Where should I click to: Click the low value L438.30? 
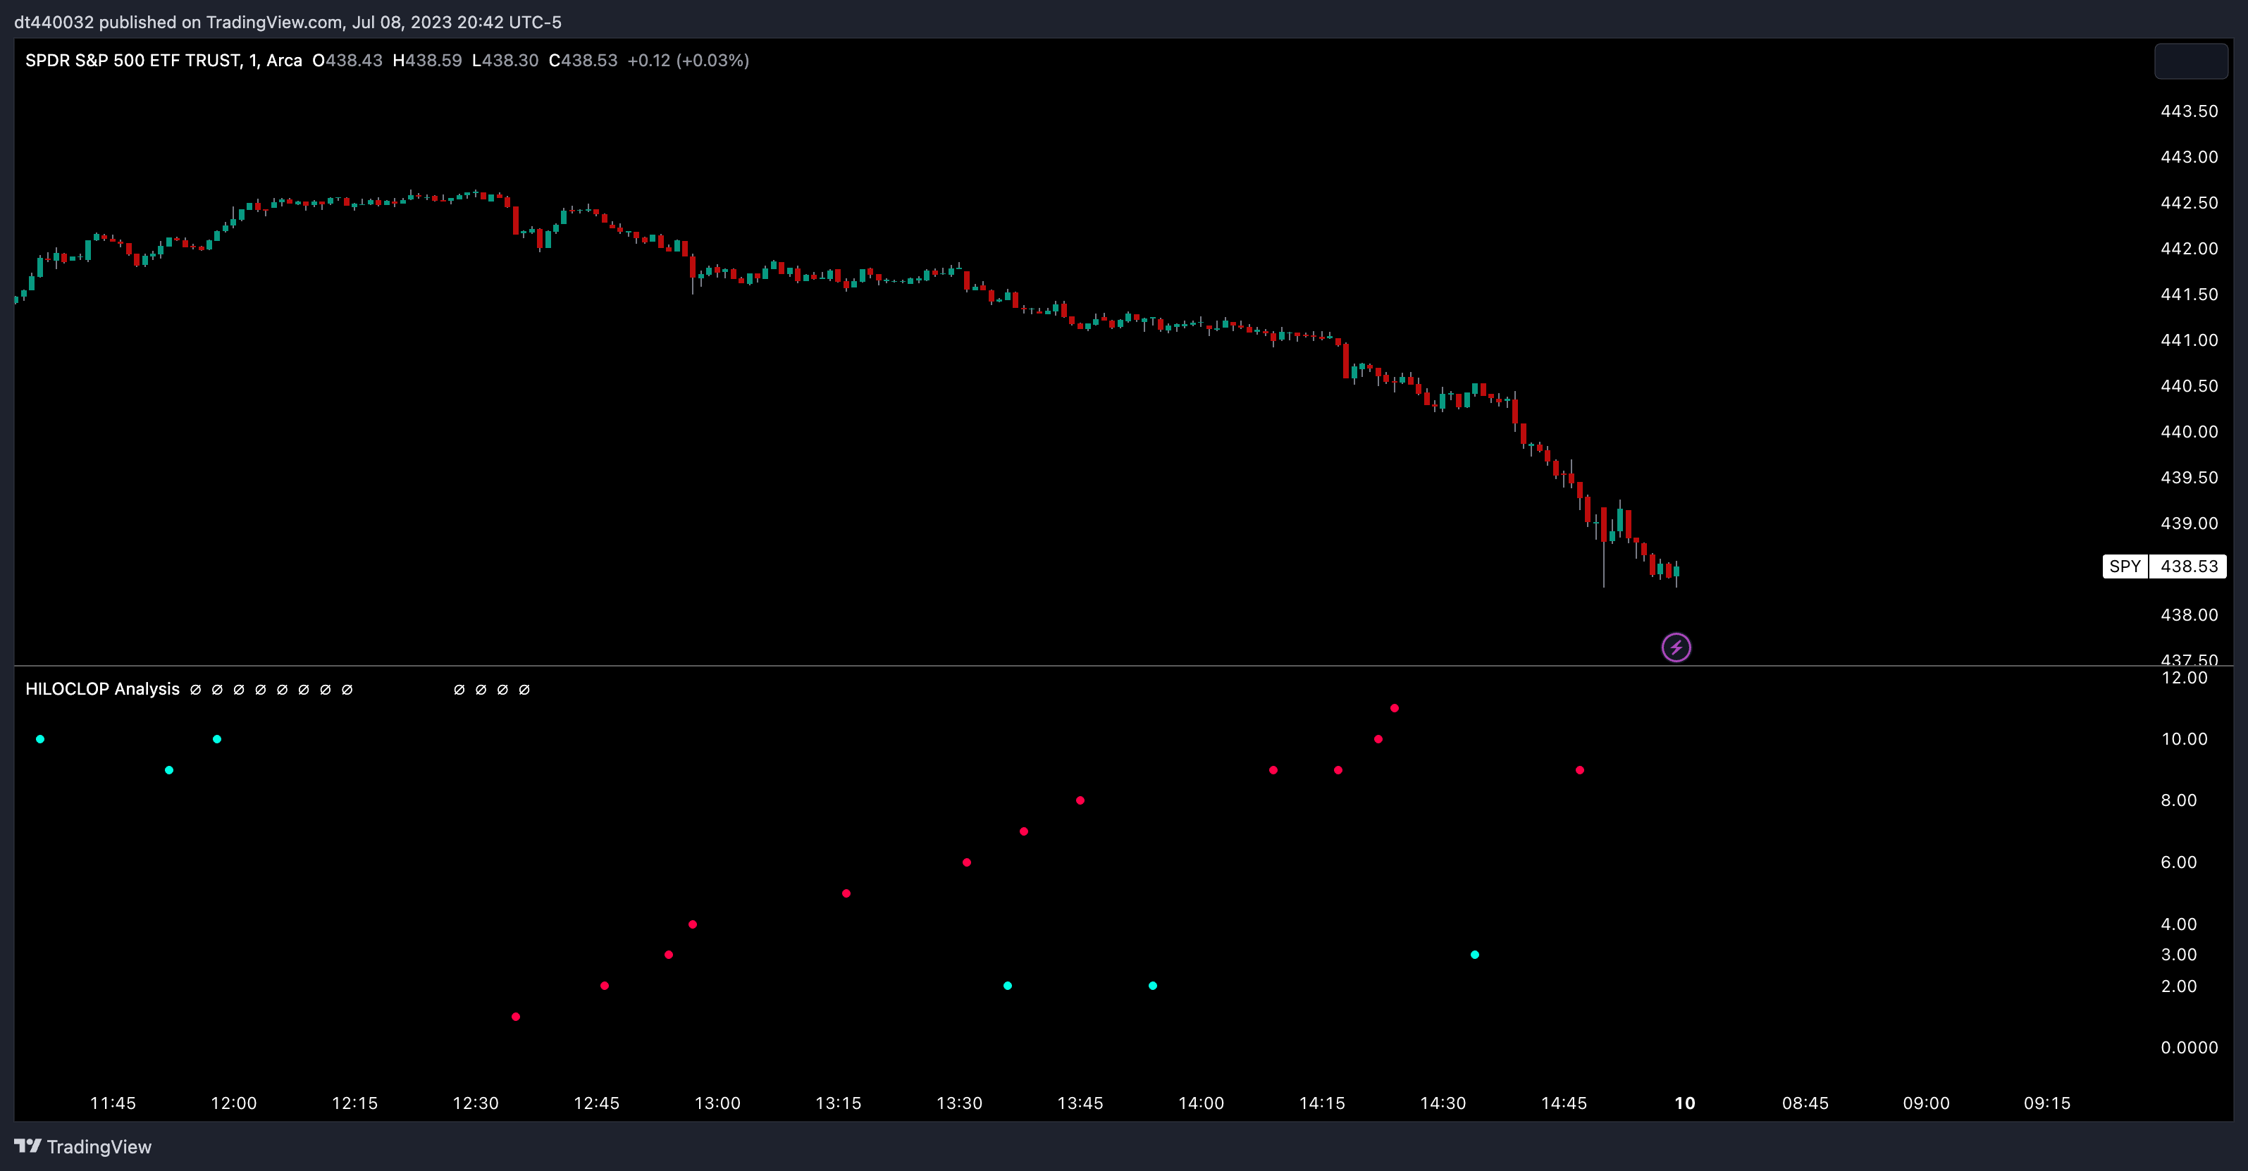click(505, 60)
